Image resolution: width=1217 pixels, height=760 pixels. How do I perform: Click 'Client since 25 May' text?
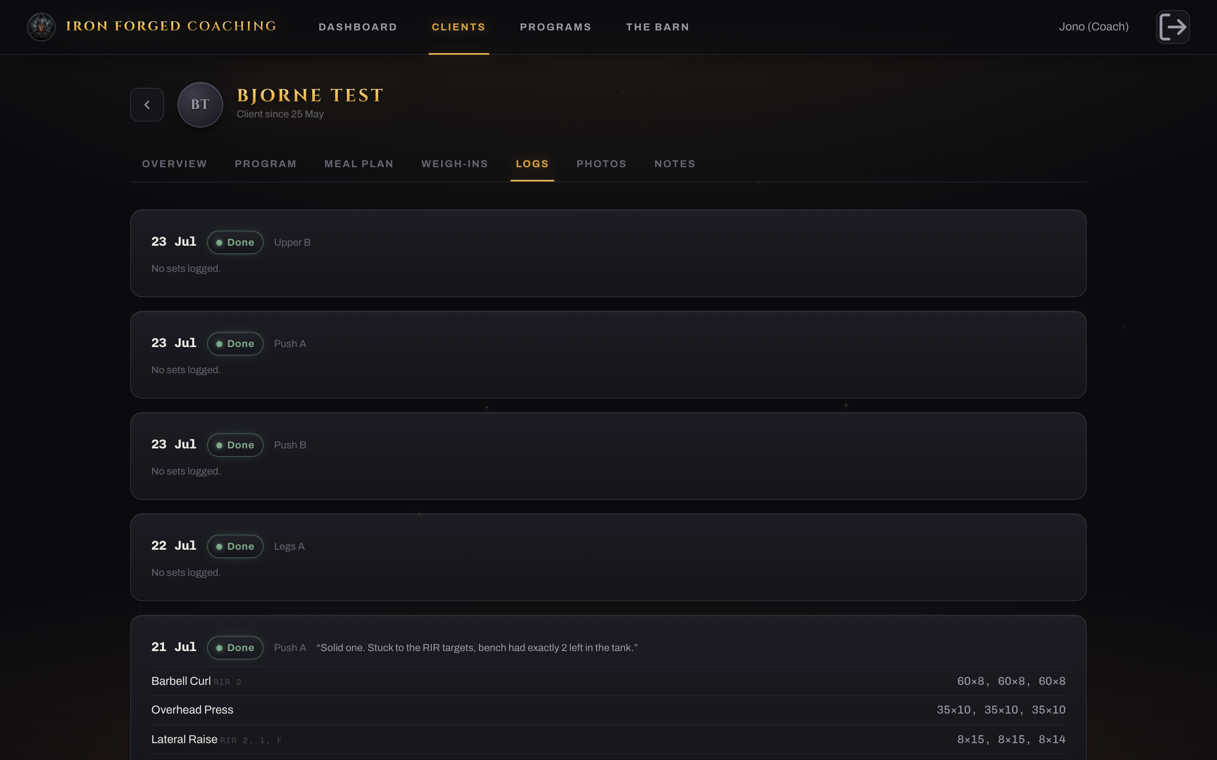280,114
